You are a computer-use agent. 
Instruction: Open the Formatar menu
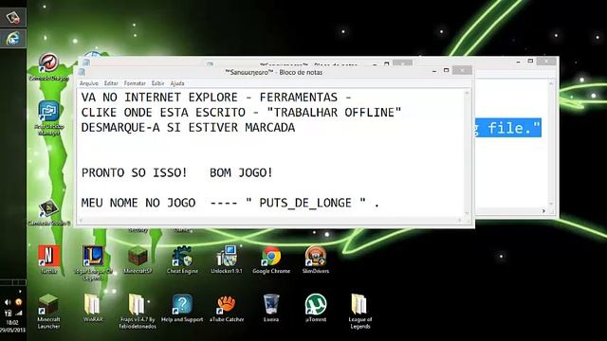(135, 83)
